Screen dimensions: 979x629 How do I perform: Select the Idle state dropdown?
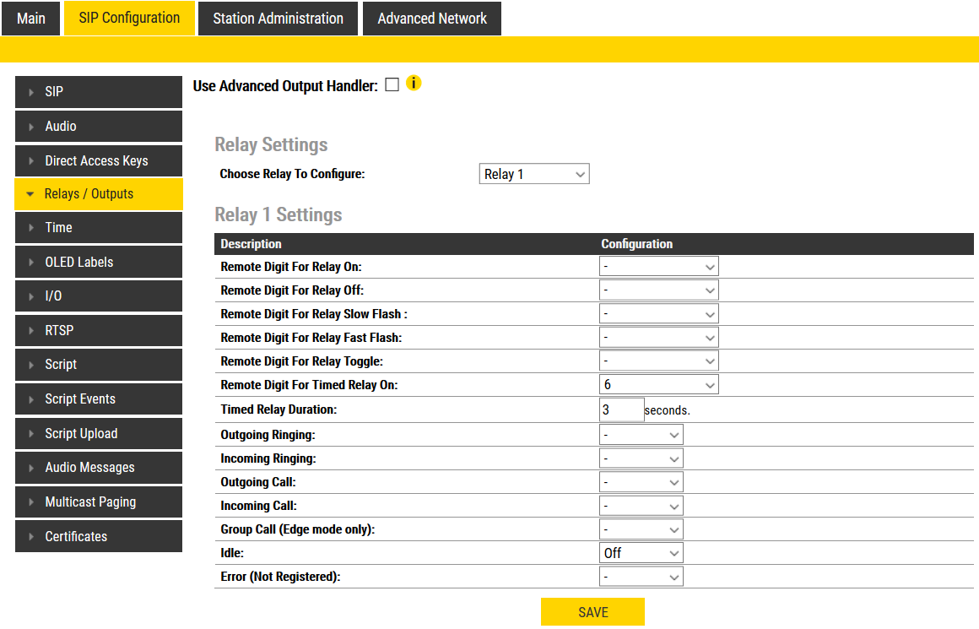click(x=641, y=553)
